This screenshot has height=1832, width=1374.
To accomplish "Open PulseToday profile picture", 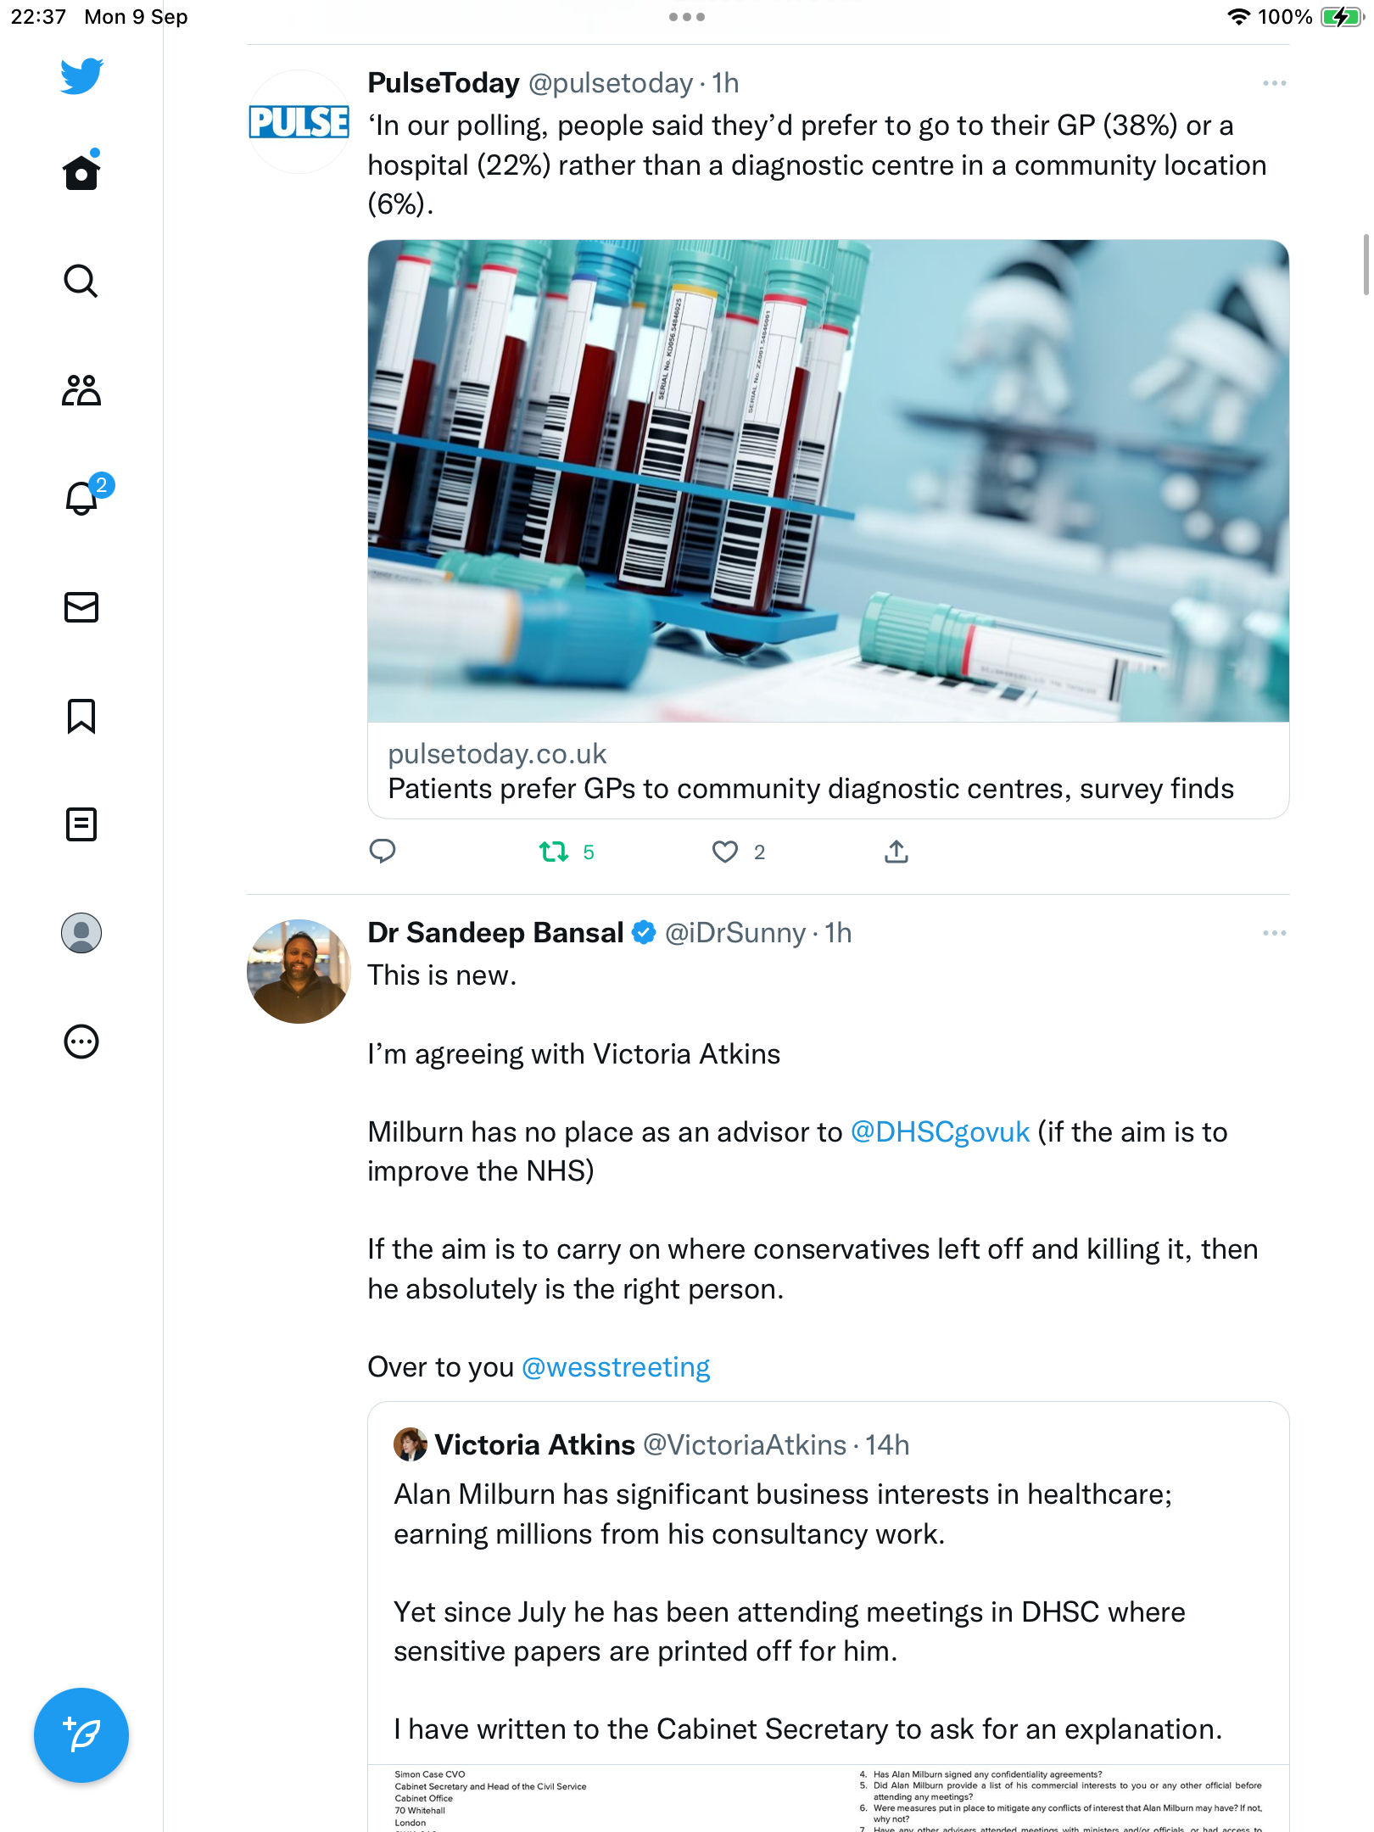I will [299, 122].
